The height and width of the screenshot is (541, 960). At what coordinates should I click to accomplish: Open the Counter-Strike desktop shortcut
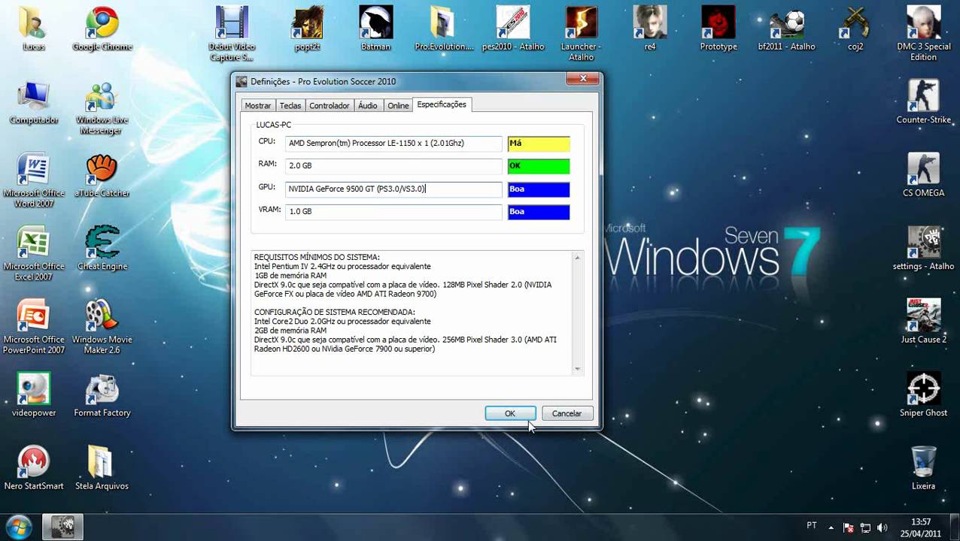923,102
